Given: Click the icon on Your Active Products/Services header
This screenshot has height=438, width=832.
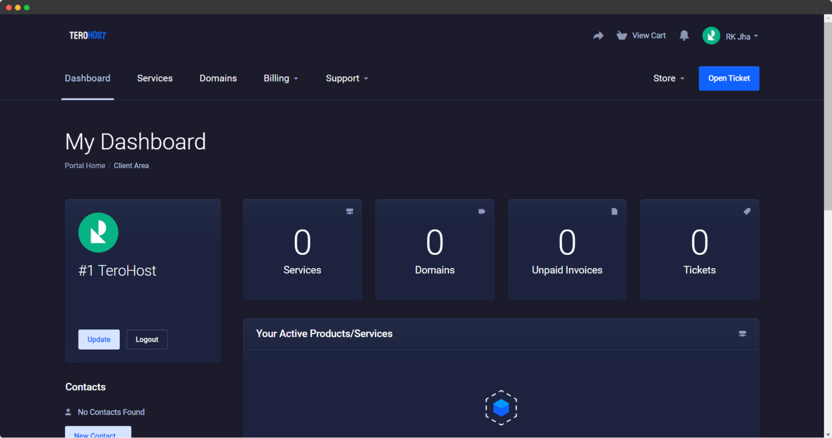Looking at the screenshot, I should coord(742,334).
